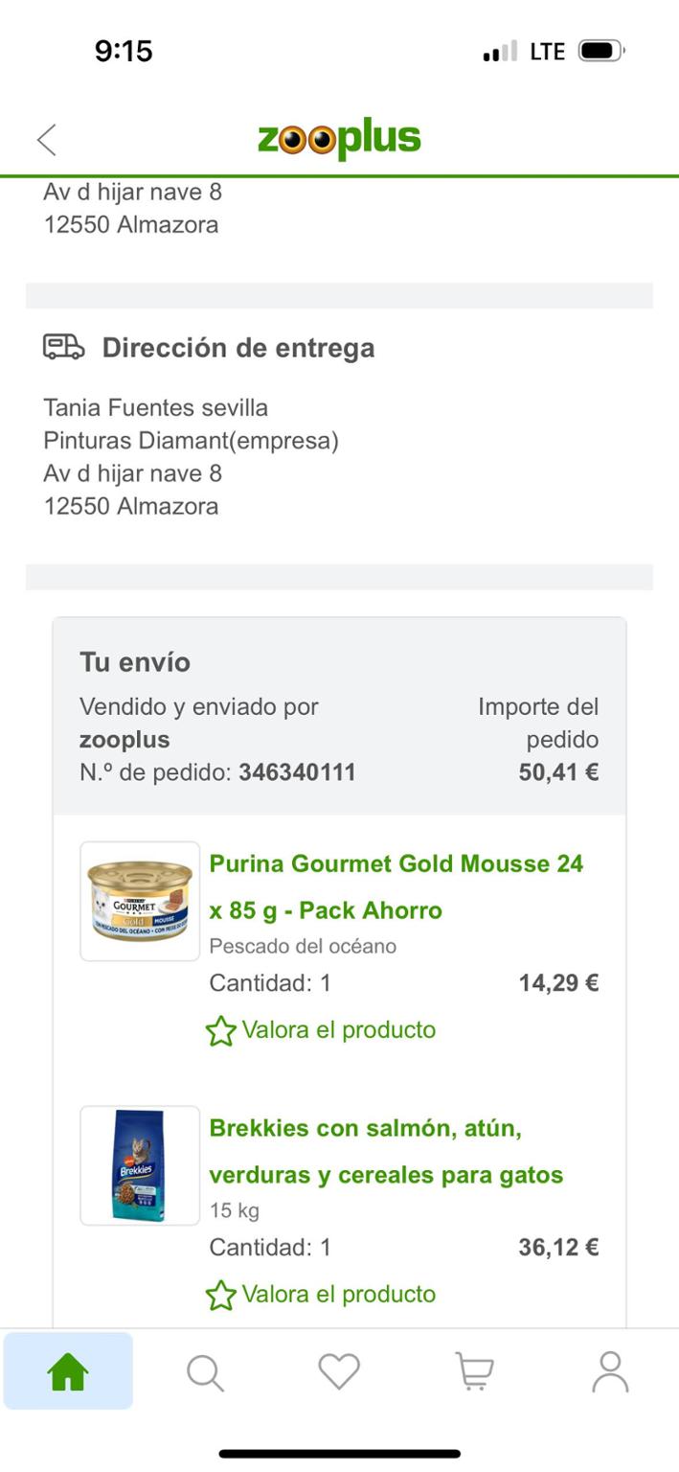Click the star next to Brekkies rating

[x=221, y=1296]
